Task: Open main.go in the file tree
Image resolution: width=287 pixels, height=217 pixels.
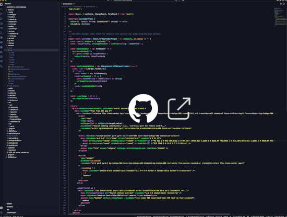Action: tap(11, 43)
